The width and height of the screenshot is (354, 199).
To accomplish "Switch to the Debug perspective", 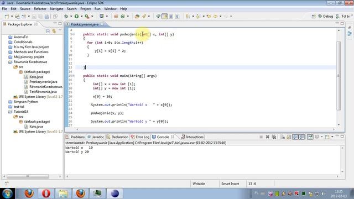I will pyautogui.click(x=326, y=16).
